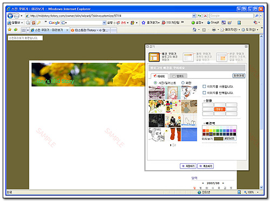The image size is (270, 201).
Task: Select the highlighted orange center alignment cell
Action: pos(220,109)
